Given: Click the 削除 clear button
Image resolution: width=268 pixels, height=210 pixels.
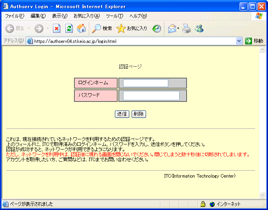Looking at the screenshot, I should [139, 114].
